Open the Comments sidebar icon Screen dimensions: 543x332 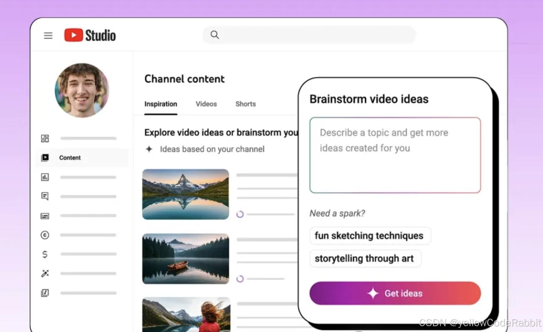click(45, 196)
